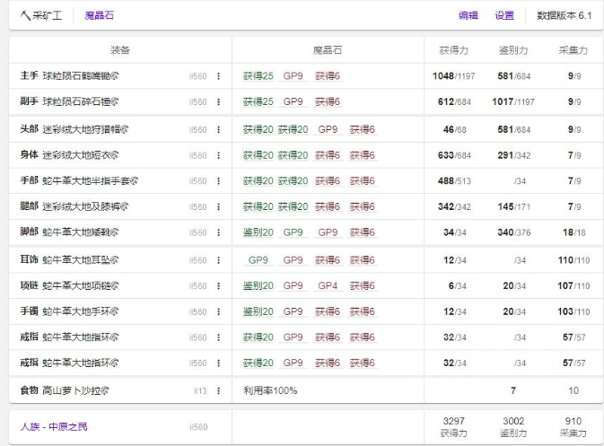This screenshot has width=604, height=446.
Task: Select GP4 materia slot in 项链 row
Action: 328,285
